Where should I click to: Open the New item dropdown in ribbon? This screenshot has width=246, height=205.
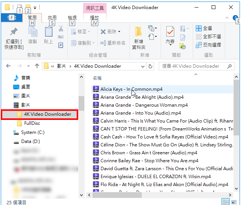153,28
